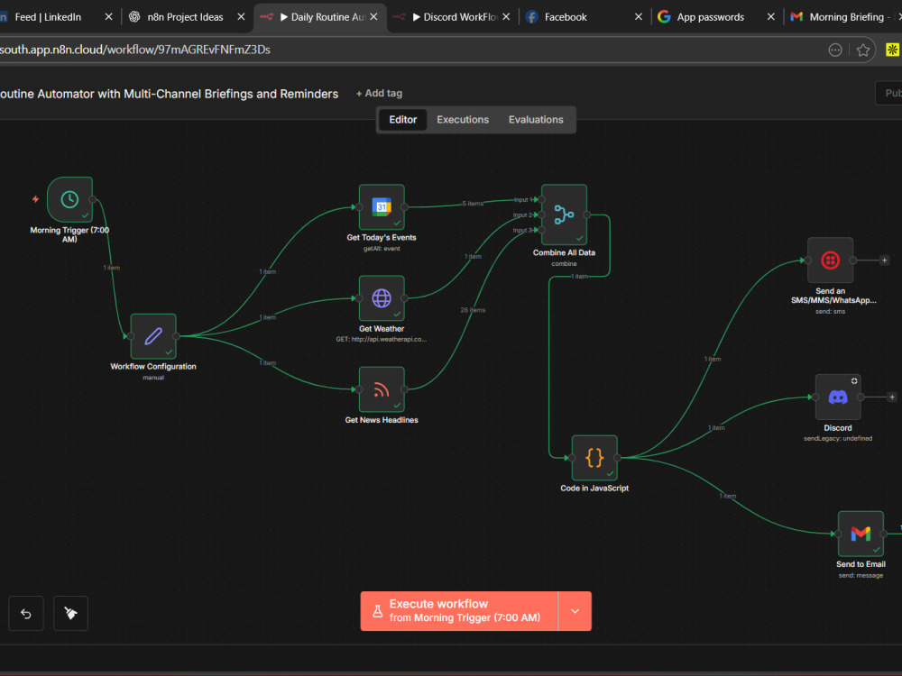Bookmark page with the star icon
Image resolution: width=902 pixels, height=676 pixels.
click(x=863, y=50)
